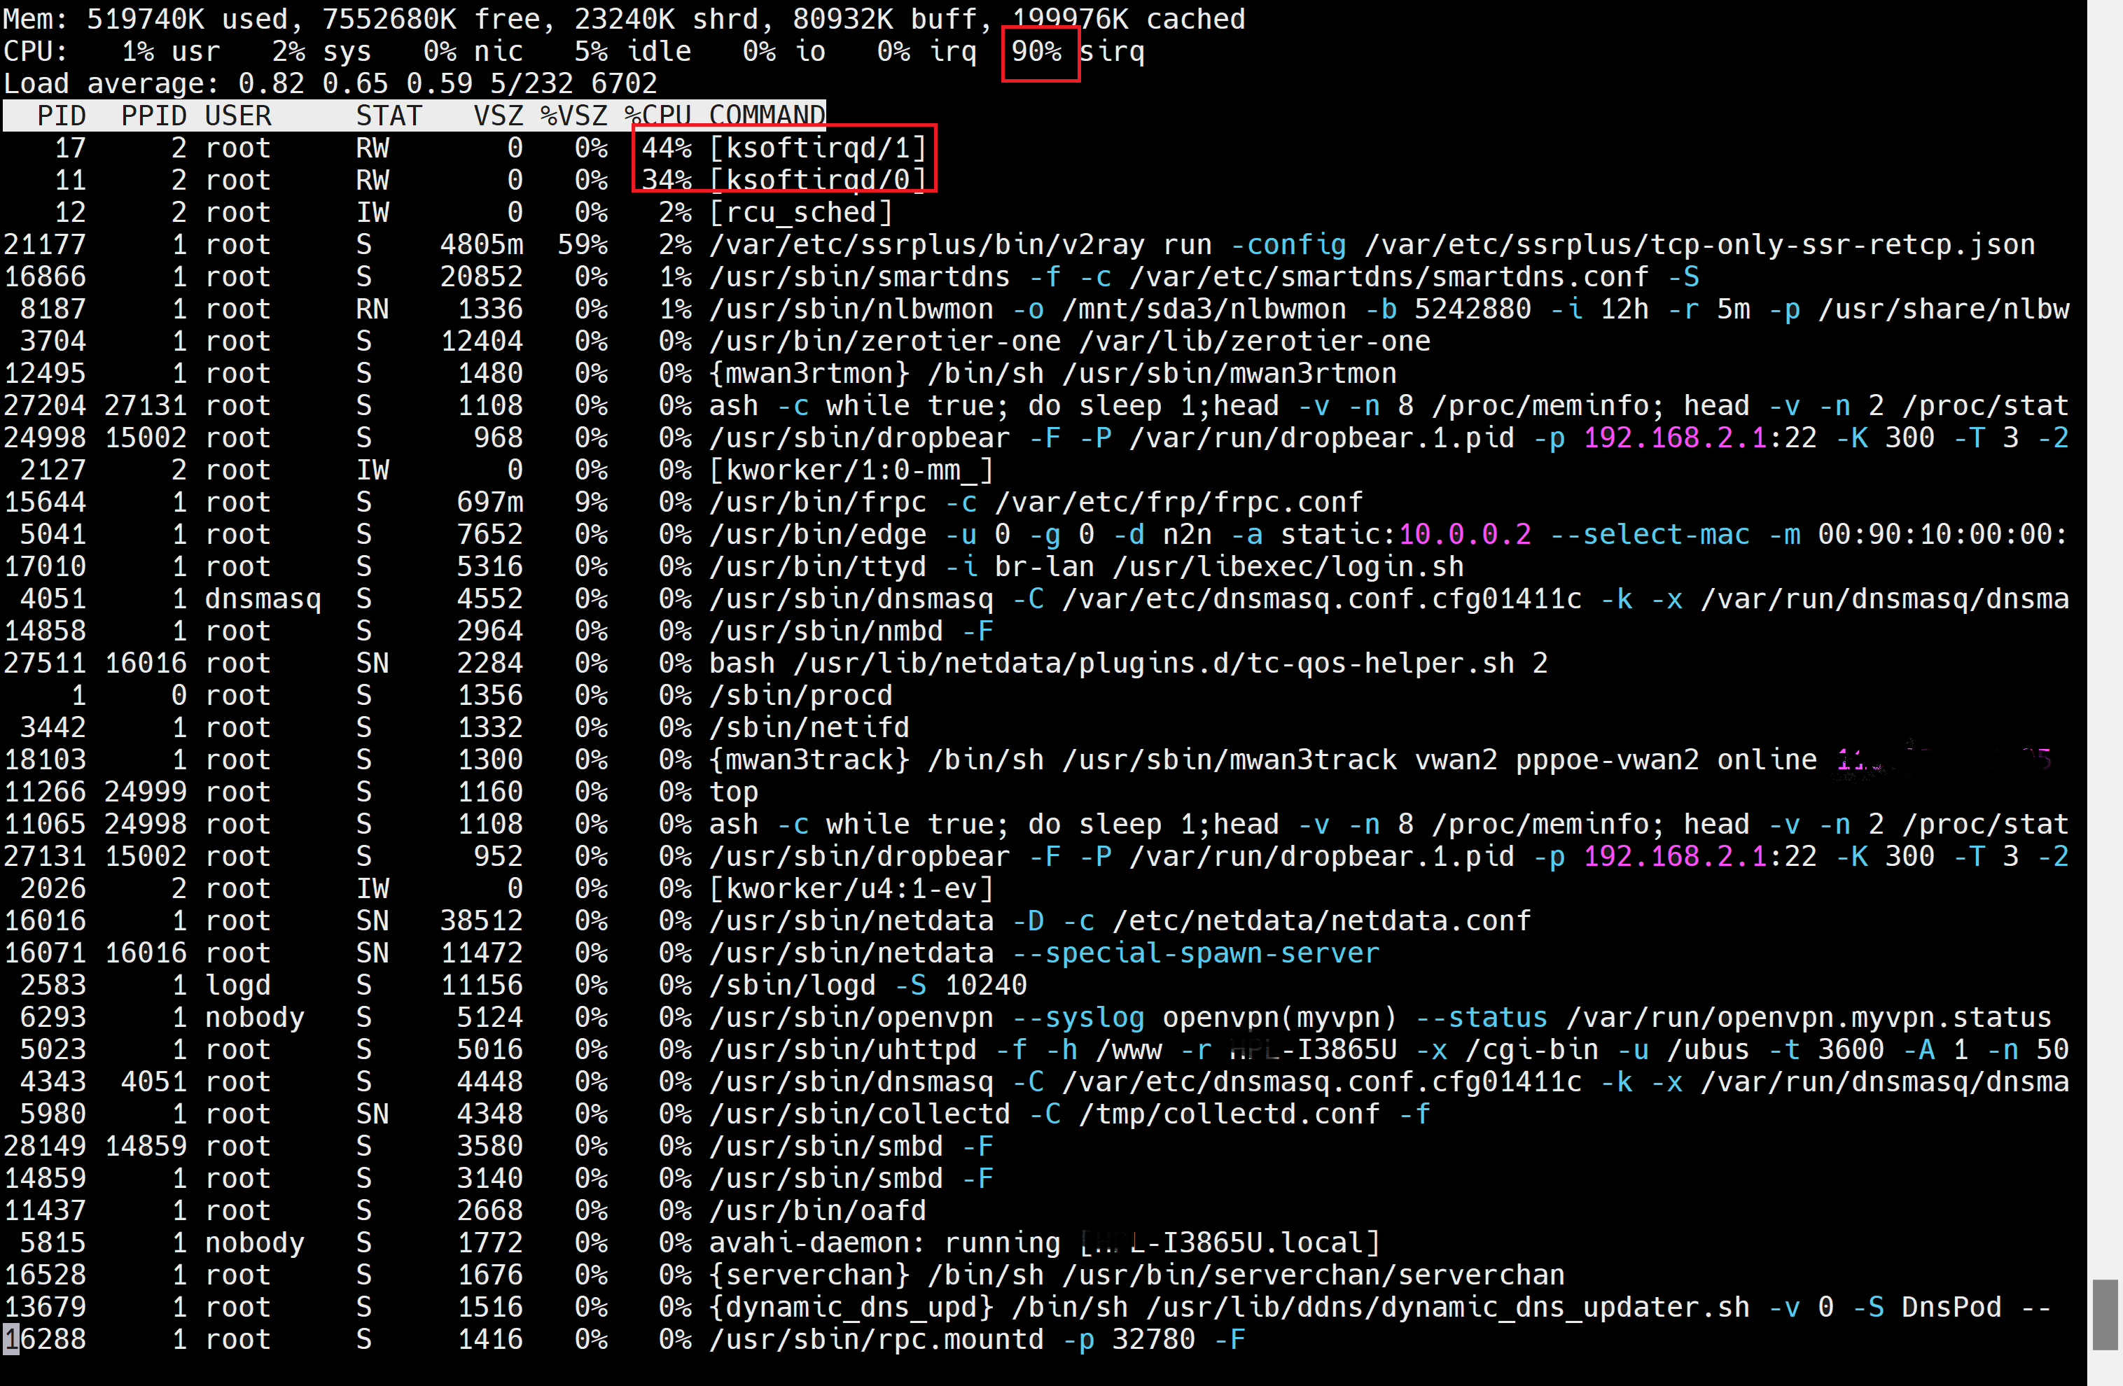The width and height of the screenshot is (2123, 1386).
Task: Click the ksoftirqd/1 process row
Action: [817, 148]
